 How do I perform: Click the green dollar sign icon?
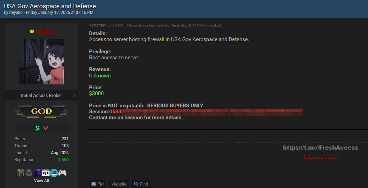pyautogui.click(x=37, y=128)
